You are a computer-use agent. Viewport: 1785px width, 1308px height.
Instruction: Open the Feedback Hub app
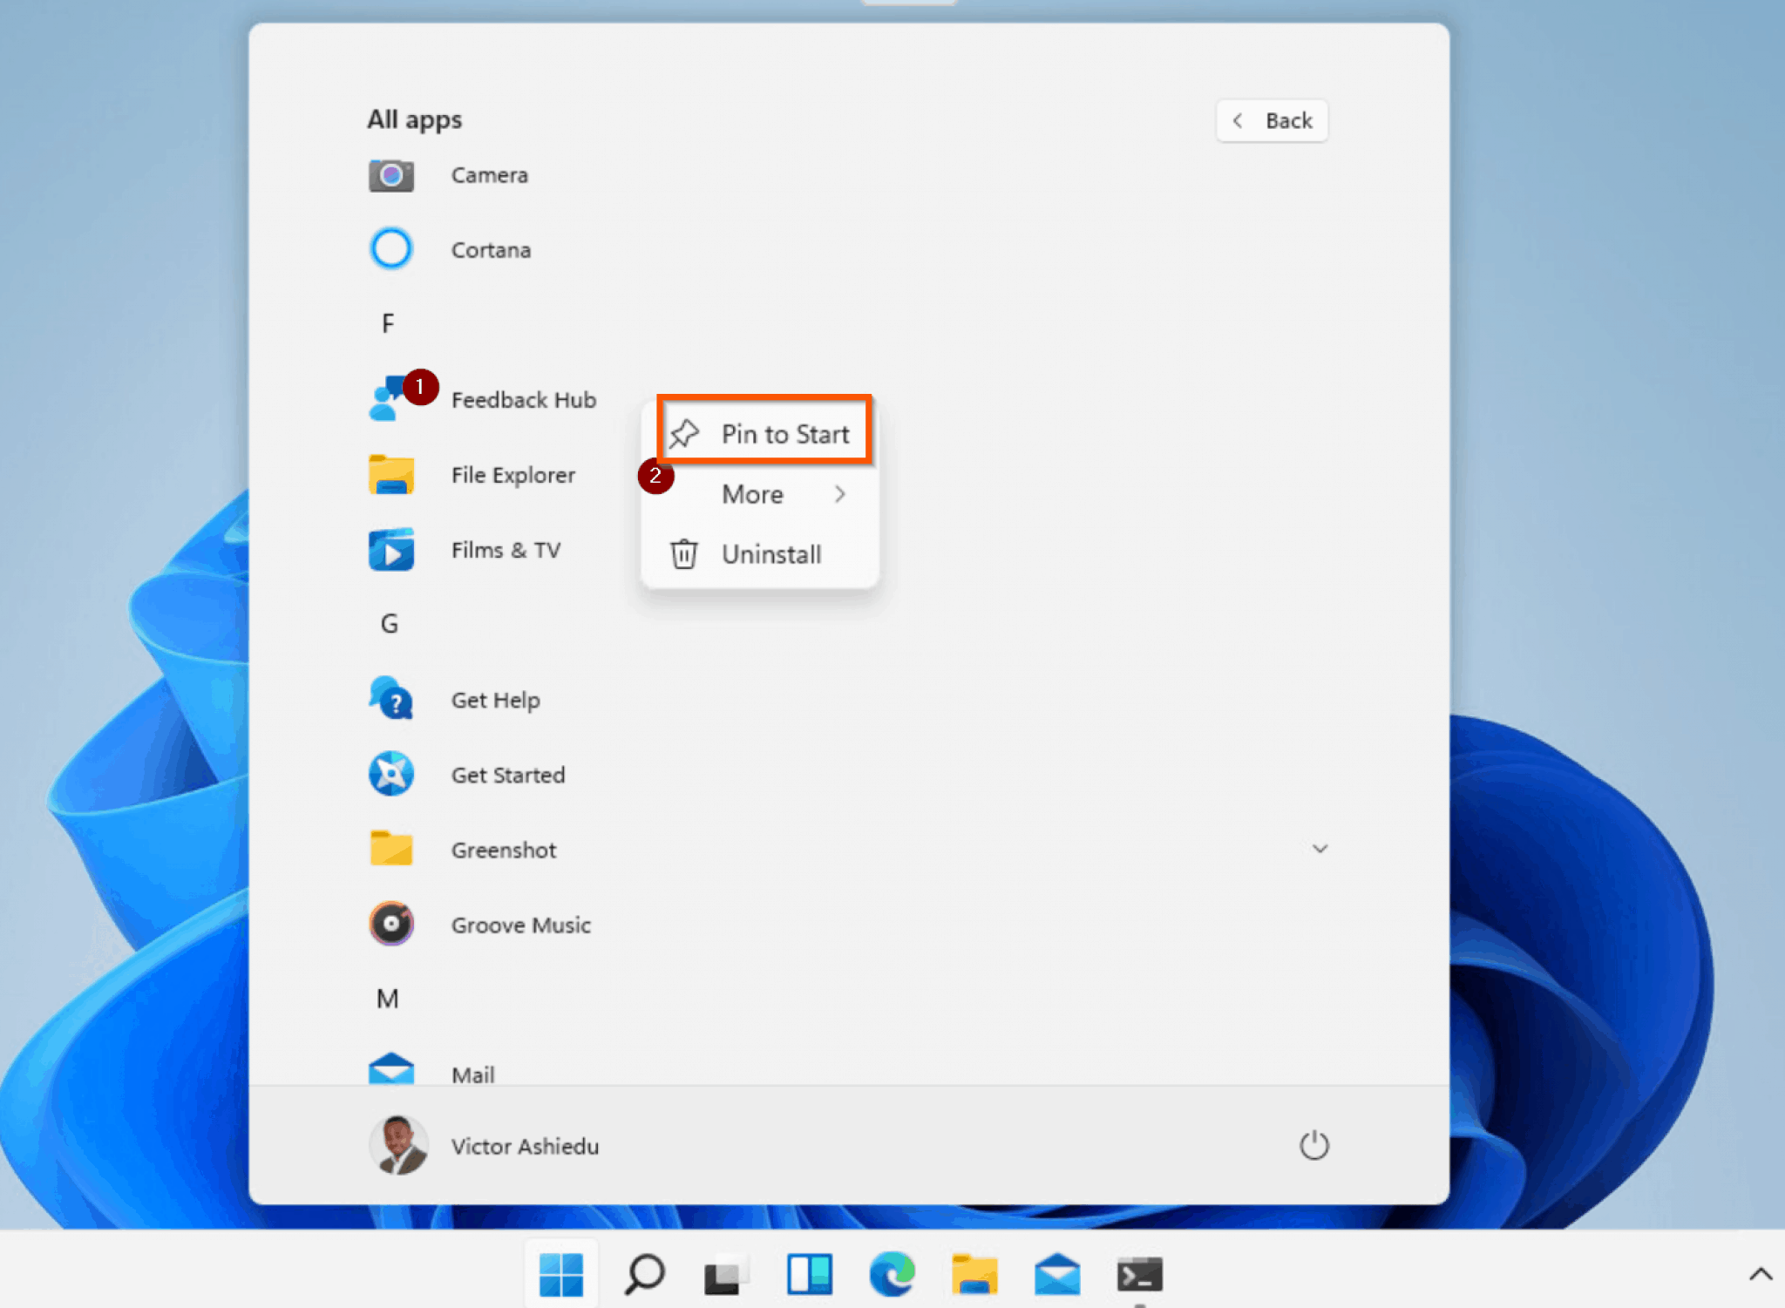pyautogui.click(x=523, y=400)
